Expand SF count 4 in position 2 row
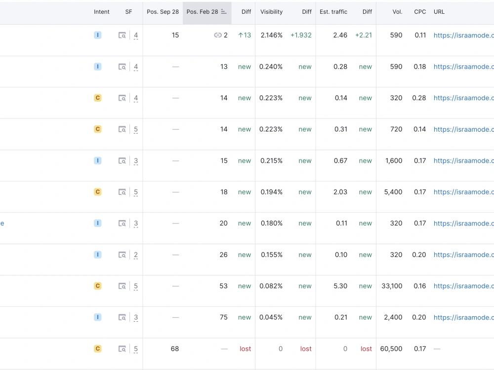The width and height of the screenshot is (494, 370). 136,36
